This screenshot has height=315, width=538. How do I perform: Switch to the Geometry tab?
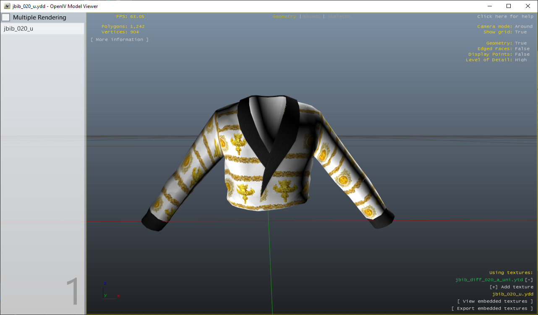click(284, 16)
